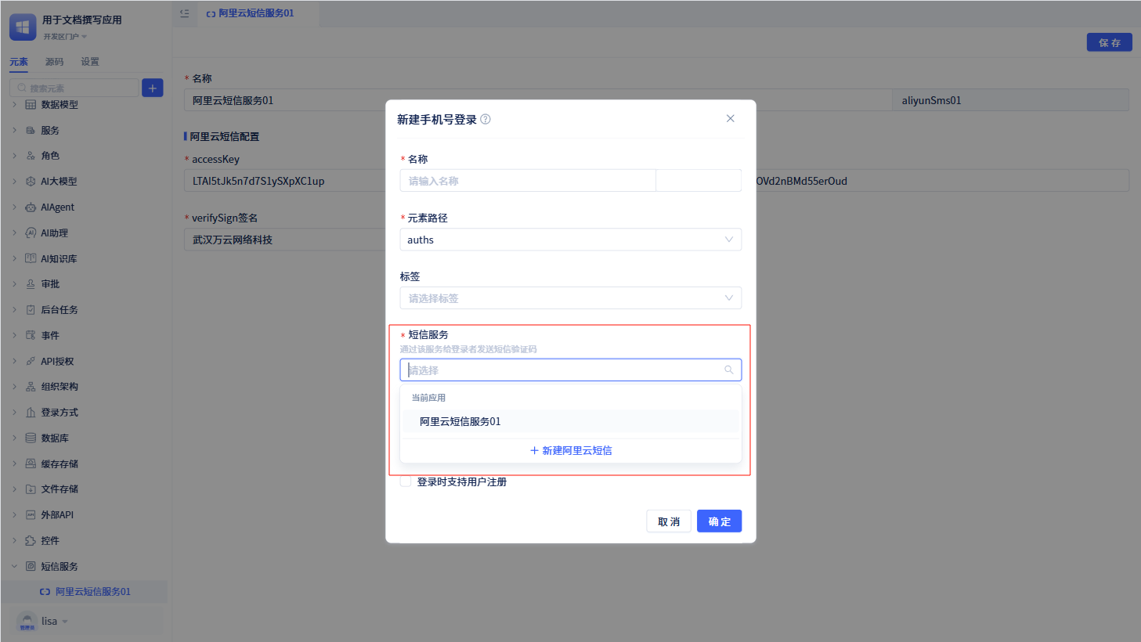Click the 组织架构 org chart icon
Screen dimensions: 1141x642
coord(31,387)
